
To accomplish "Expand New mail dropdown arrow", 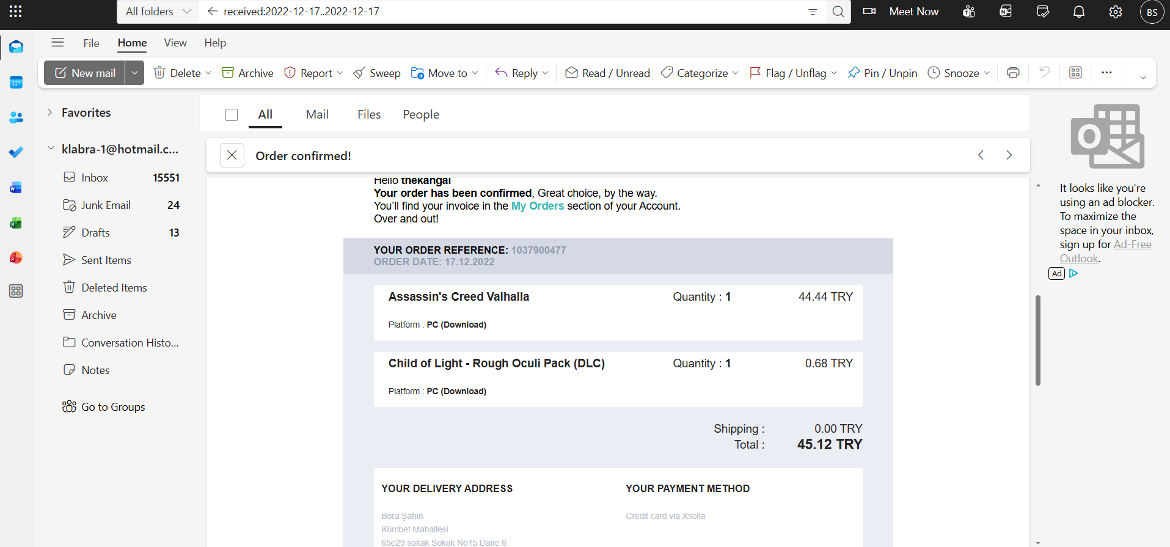I will (135, 73).
